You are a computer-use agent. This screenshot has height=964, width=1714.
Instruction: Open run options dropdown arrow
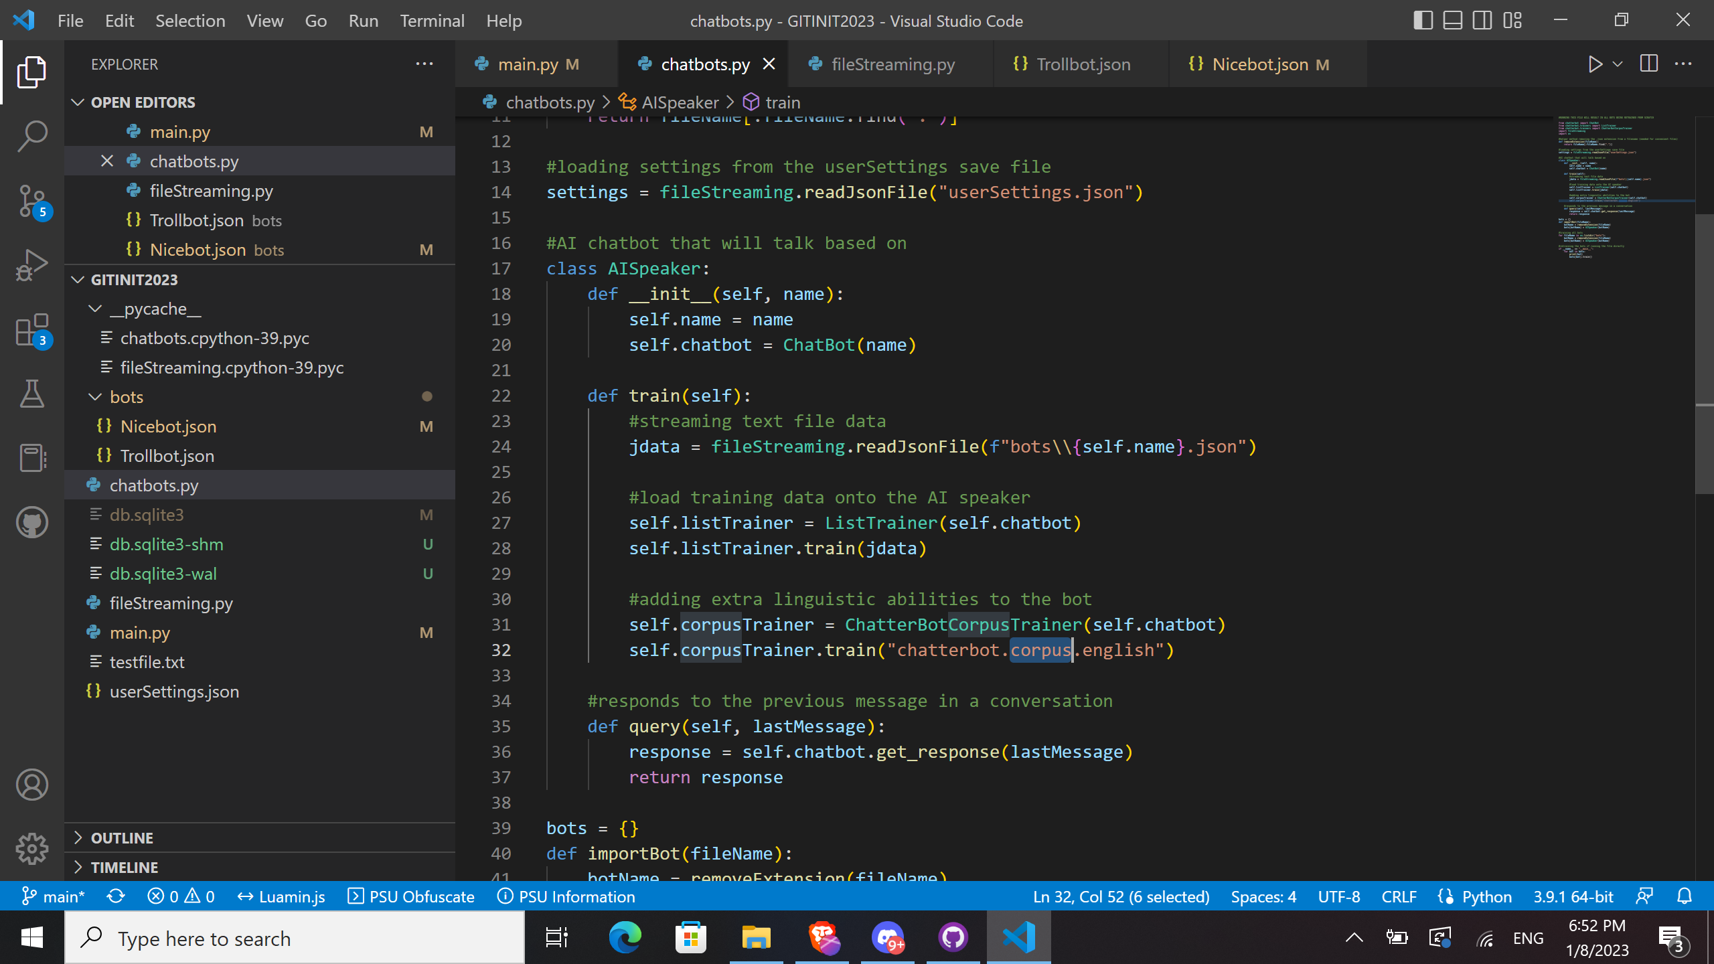tap(1618, 64)
